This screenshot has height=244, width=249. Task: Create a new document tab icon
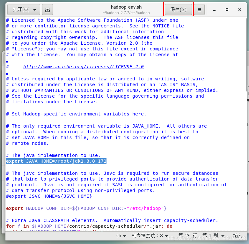[x=47, y=10]
